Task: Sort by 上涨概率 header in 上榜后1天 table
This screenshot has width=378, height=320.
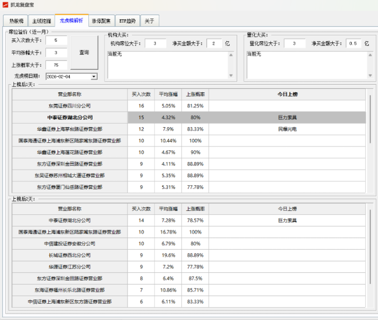Action: coord(195,95)
